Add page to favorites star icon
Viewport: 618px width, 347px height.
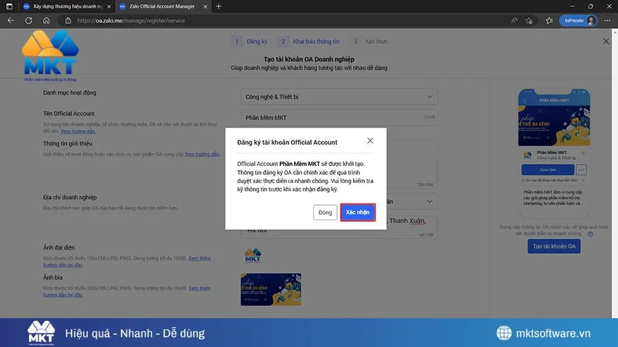(529, 21)
